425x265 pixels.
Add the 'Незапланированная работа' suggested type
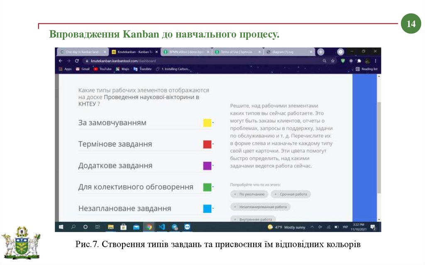pyautogui.click(x=261, y=207)
